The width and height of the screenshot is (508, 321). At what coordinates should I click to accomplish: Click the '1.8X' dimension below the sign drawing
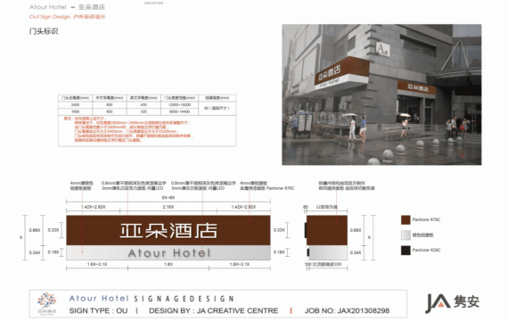click(x=168, y=264)
